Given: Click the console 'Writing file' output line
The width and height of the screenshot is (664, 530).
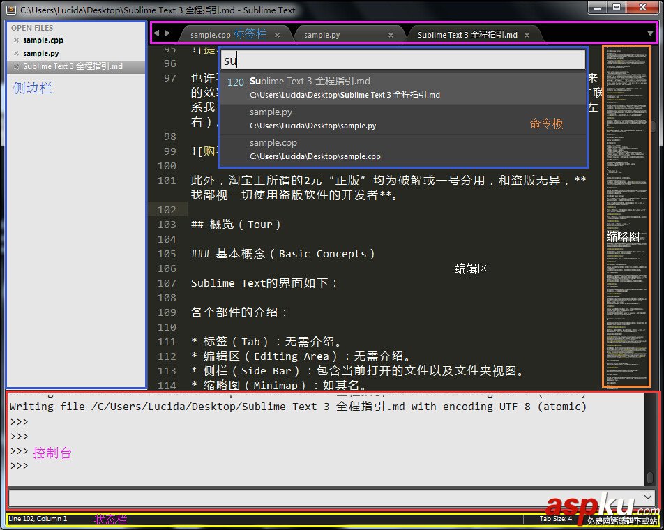Looking at the screenshot, I should (298, 407).
